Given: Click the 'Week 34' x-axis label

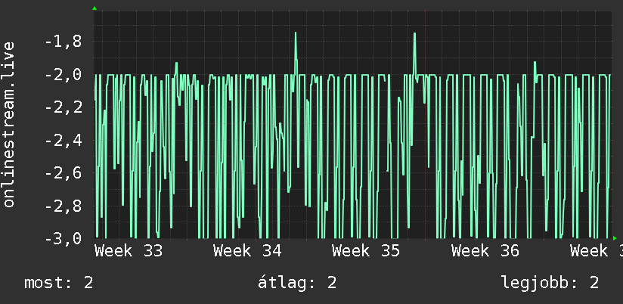Looking at the screenshot, I should (247, 251).
